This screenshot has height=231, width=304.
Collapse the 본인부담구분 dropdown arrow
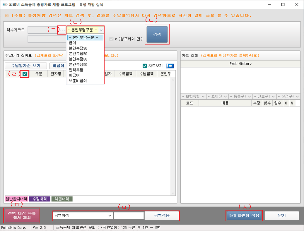pos(101,30)
